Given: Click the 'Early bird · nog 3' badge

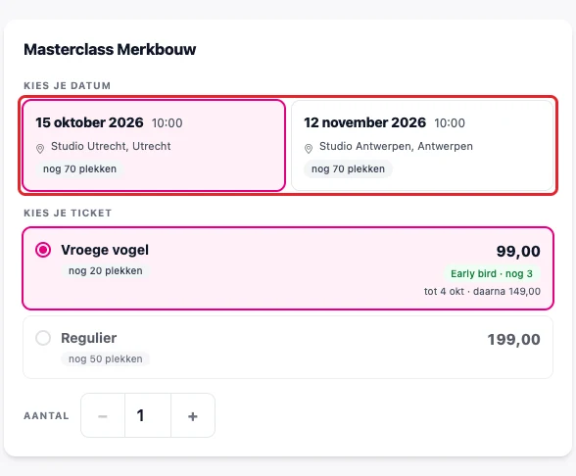Looking at the screenshot, I should 492,273.
